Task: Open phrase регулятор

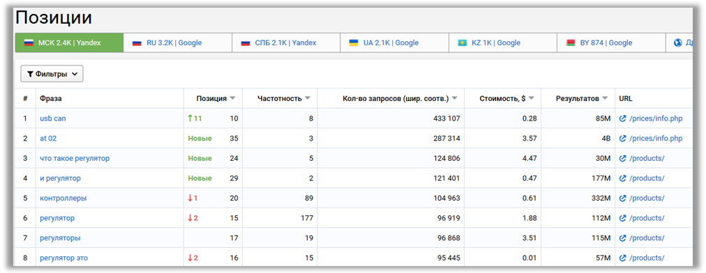Action: [57, 218]
